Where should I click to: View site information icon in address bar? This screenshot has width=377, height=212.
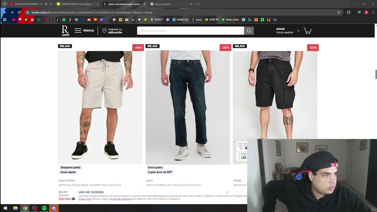27,12
